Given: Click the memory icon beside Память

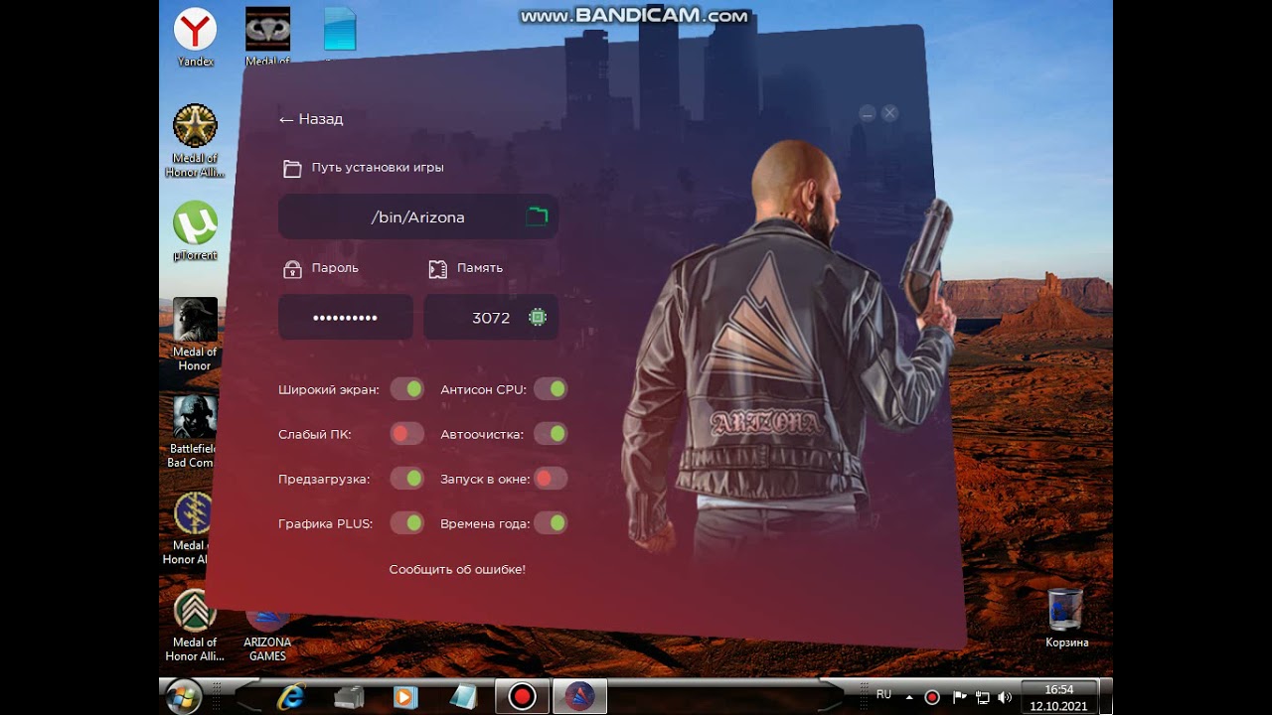Looking at the screenshot, I should click(438, 269).
